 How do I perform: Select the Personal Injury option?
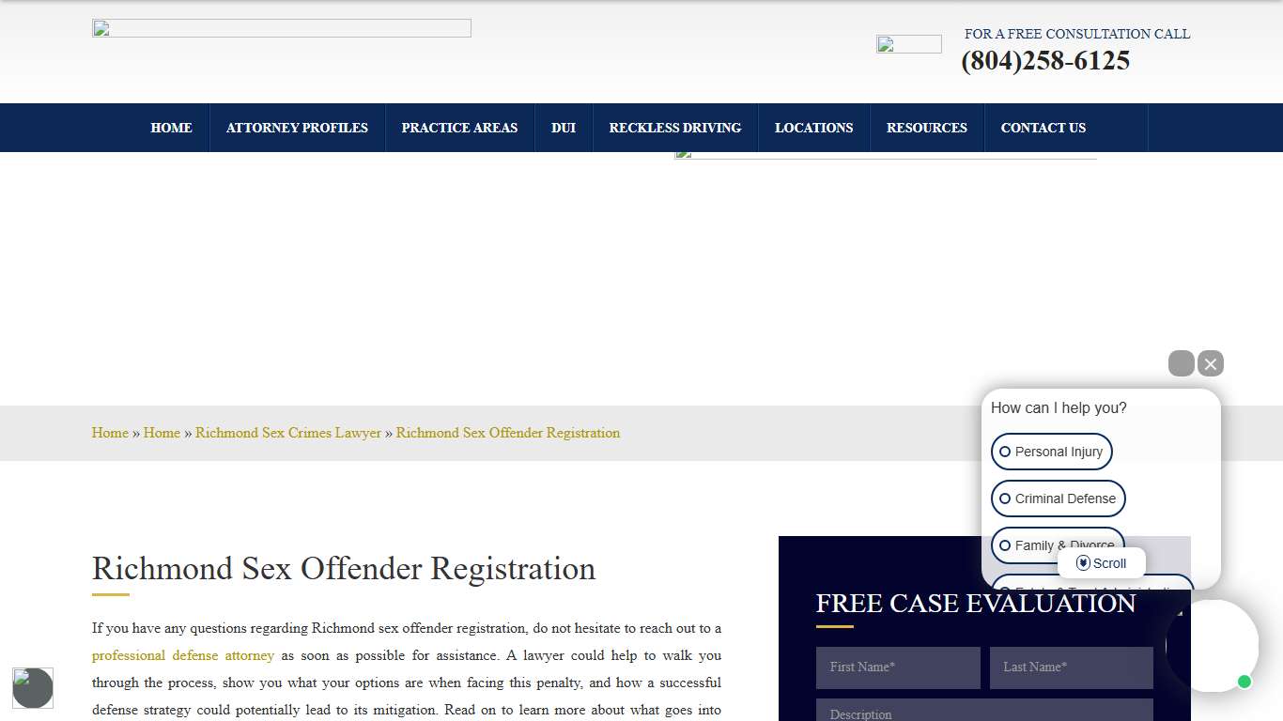pos(1051,452)
